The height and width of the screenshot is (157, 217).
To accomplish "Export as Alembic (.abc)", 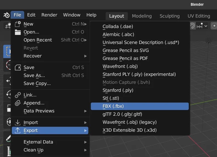I will click(x=140, y=35).
